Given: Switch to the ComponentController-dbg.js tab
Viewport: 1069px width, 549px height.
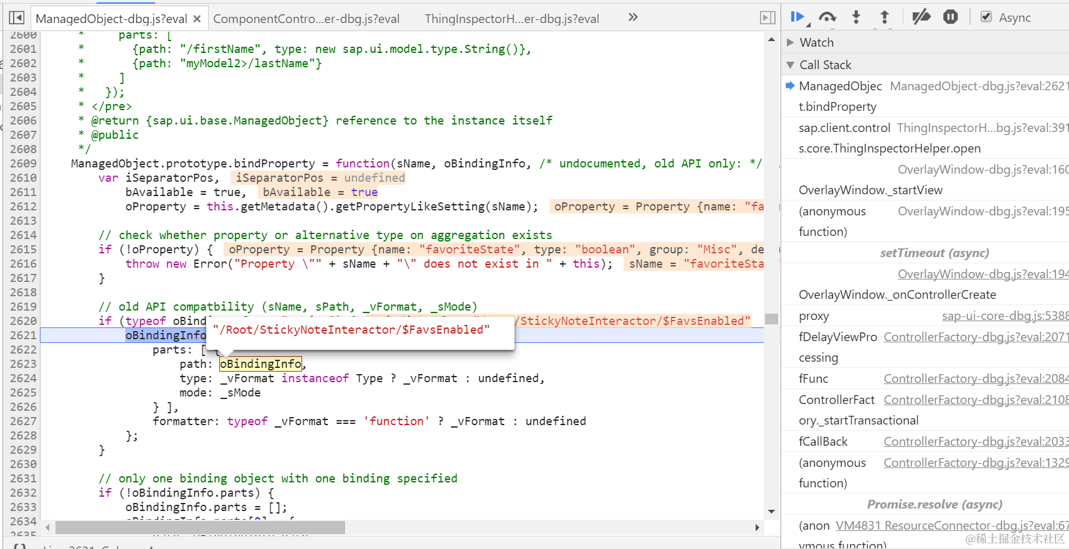Looking at the screenshot, I should [306, 19].
